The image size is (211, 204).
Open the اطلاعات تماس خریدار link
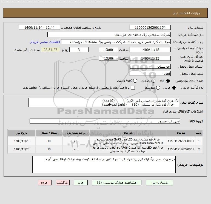point(45,42)
